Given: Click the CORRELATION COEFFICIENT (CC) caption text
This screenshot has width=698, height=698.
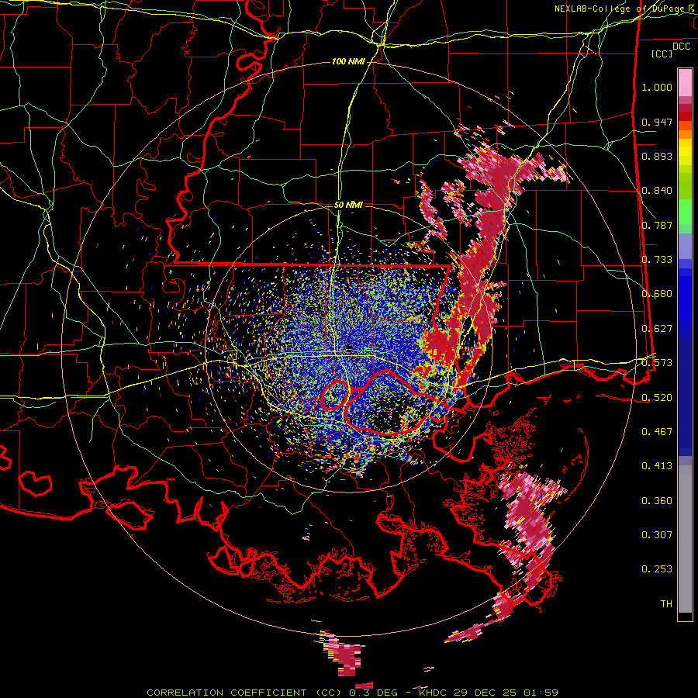Looking at the screenshot, I should [244, 693].
